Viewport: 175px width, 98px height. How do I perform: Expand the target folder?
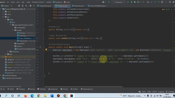tap(3, 57)
